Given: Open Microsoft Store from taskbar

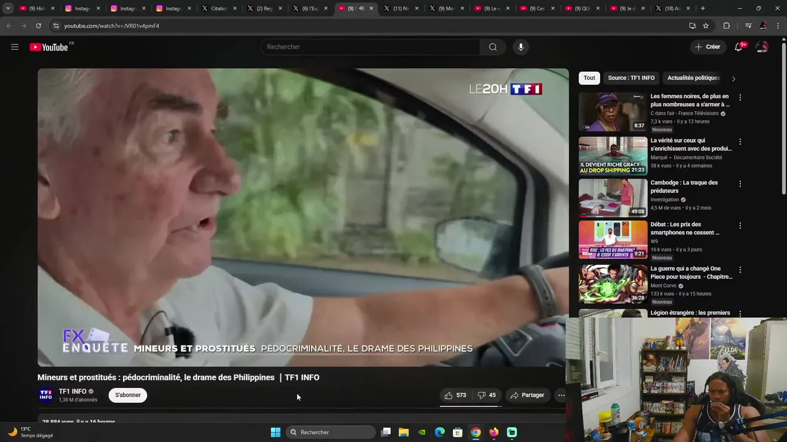Looking at the screenshot, I should pyautogui.click(x=457, y=432).
